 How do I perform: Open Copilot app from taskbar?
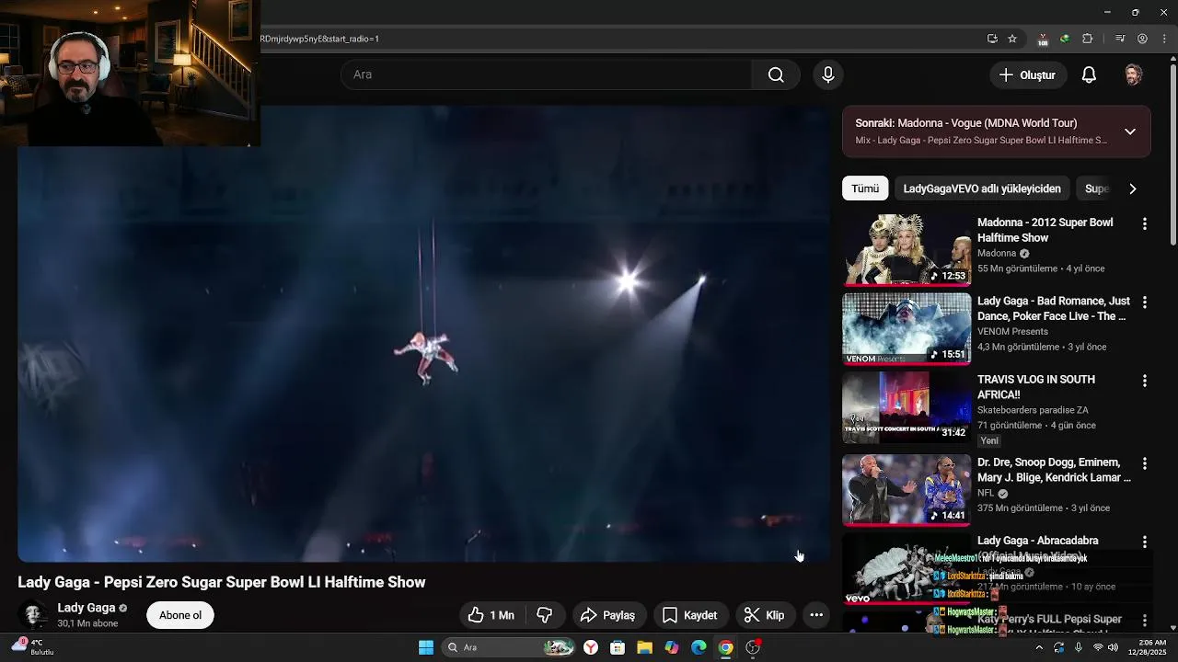click(x=672, y=647)
